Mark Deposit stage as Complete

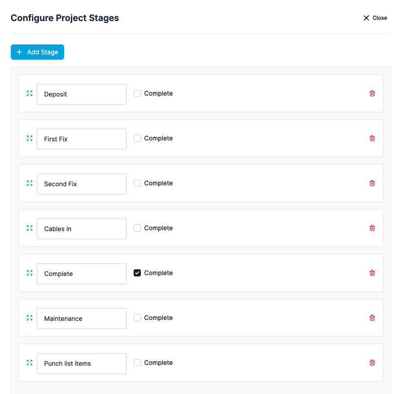(137, 93)
